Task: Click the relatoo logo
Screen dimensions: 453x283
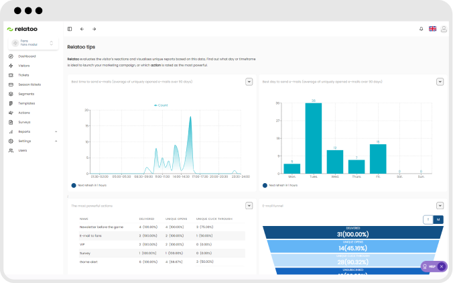Action: coord(22,29)
